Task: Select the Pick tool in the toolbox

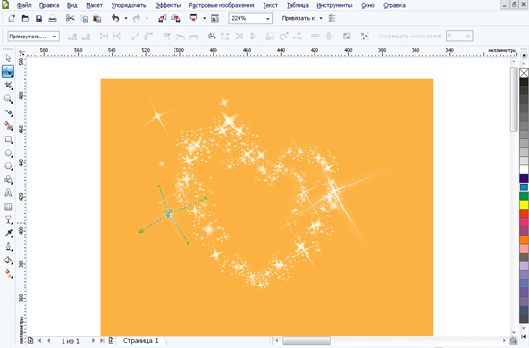Action: click(8, 59)
